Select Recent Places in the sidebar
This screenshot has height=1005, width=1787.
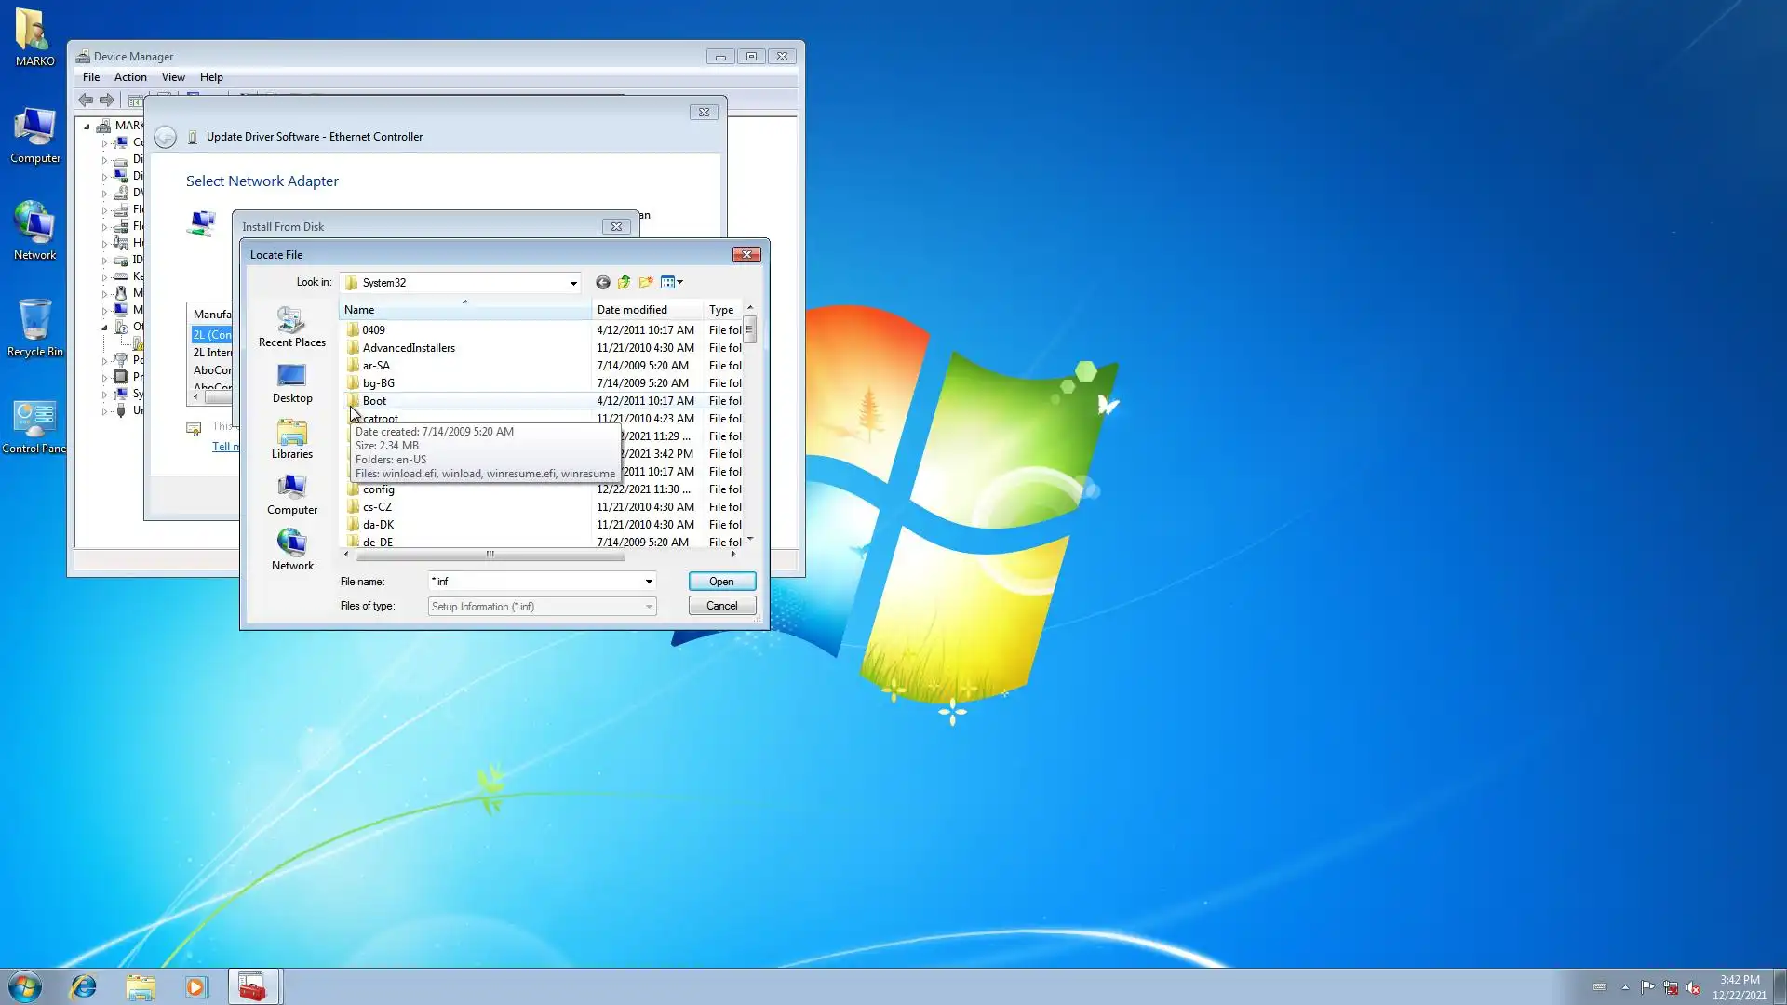[x=291, y=328]
